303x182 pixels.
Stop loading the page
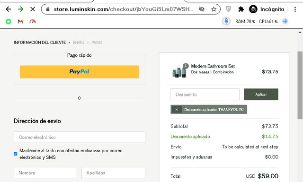(33, 9)
